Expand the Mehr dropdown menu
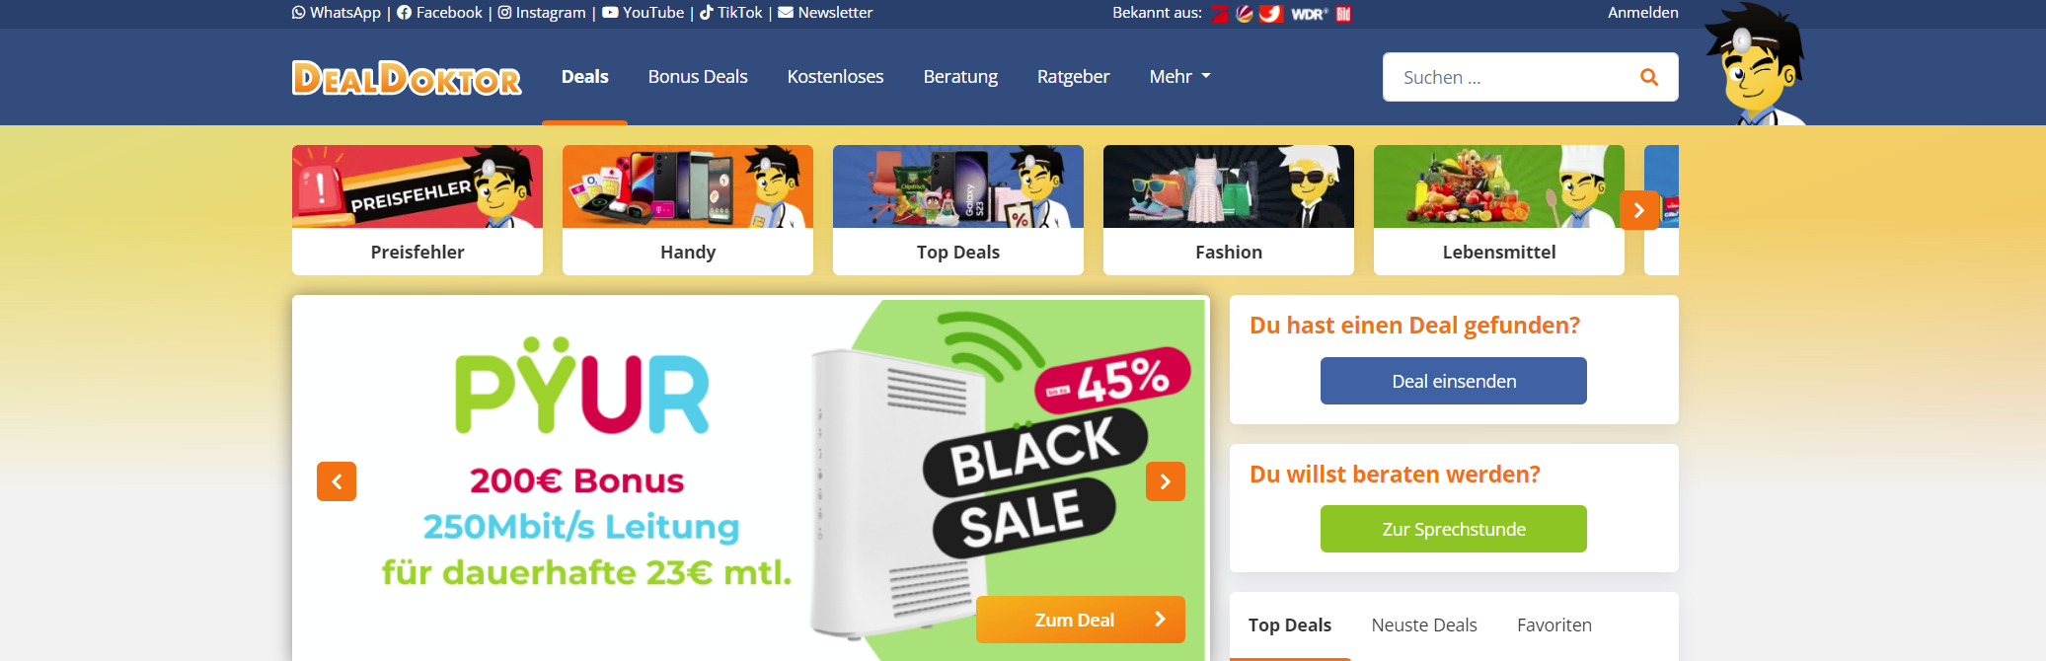Image resolution: width=2046 pixels, height=661 pixels. click(1179, 77)
